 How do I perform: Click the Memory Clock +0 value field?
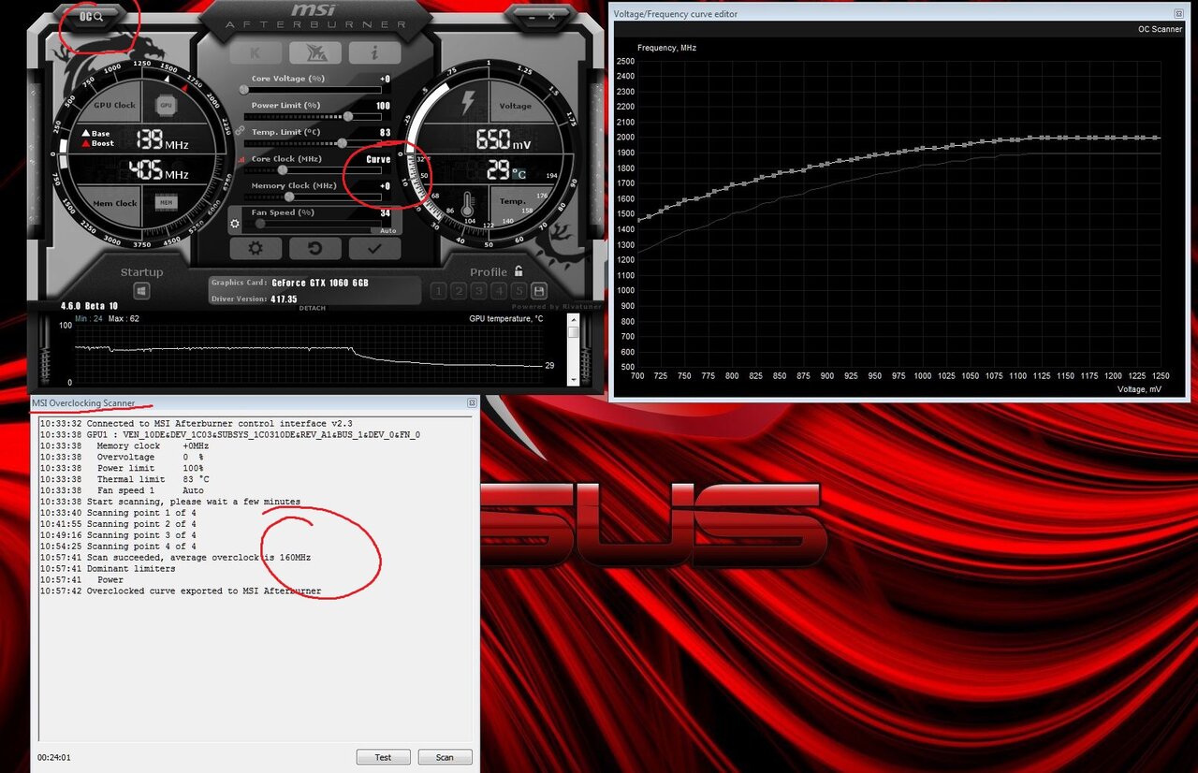[x=384, y=185]
